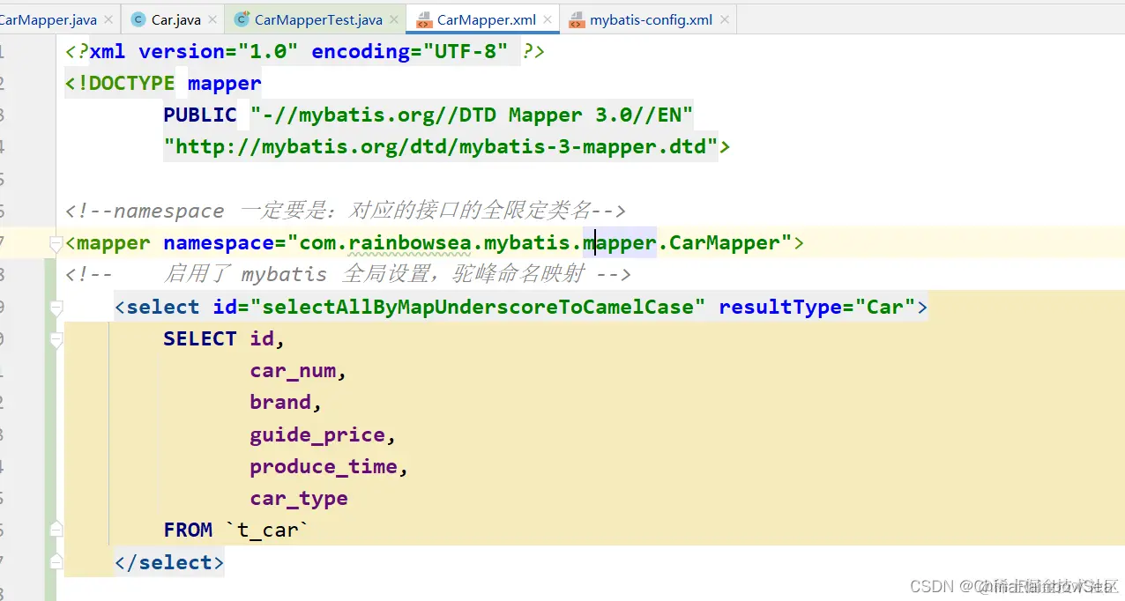This screenshot has width=1125, height=601.
Task: Click the SELECT keyword
Action: (x=200, y=339)
